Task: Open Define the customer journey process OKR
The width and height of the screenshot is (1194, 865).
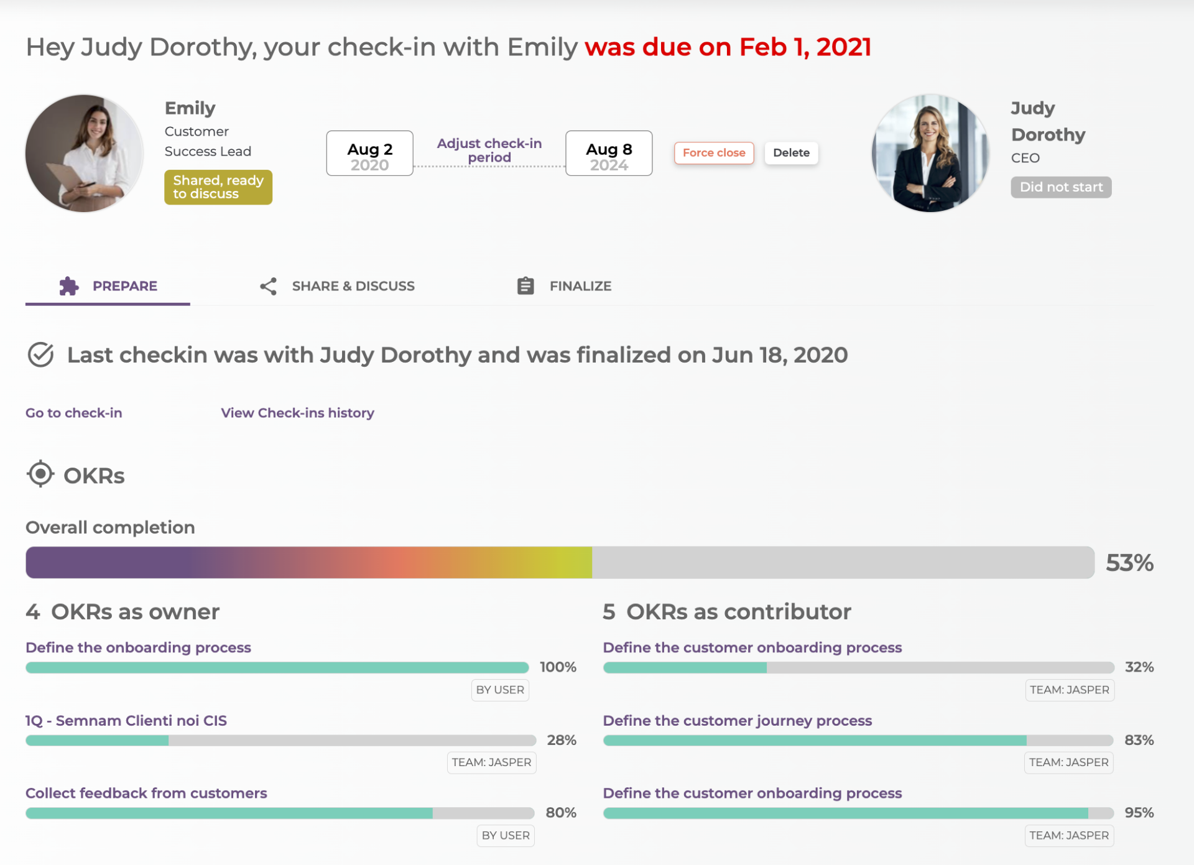Action: point(737,721)
